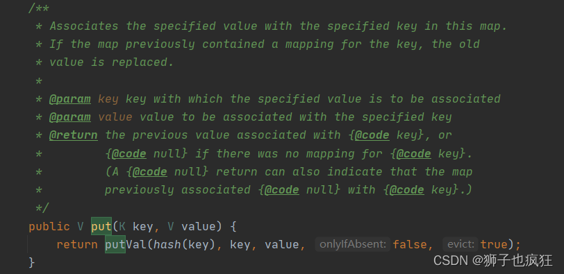Viewport: 564px width, 274px height.
Task: Click the second @param tag for value
Action: [69, 117]
